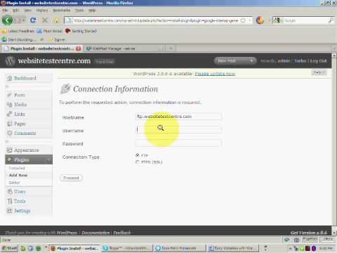Screen dimensions: 337x253
Task: Open the Editor plugins submenu item
Action: coord(15,183)
